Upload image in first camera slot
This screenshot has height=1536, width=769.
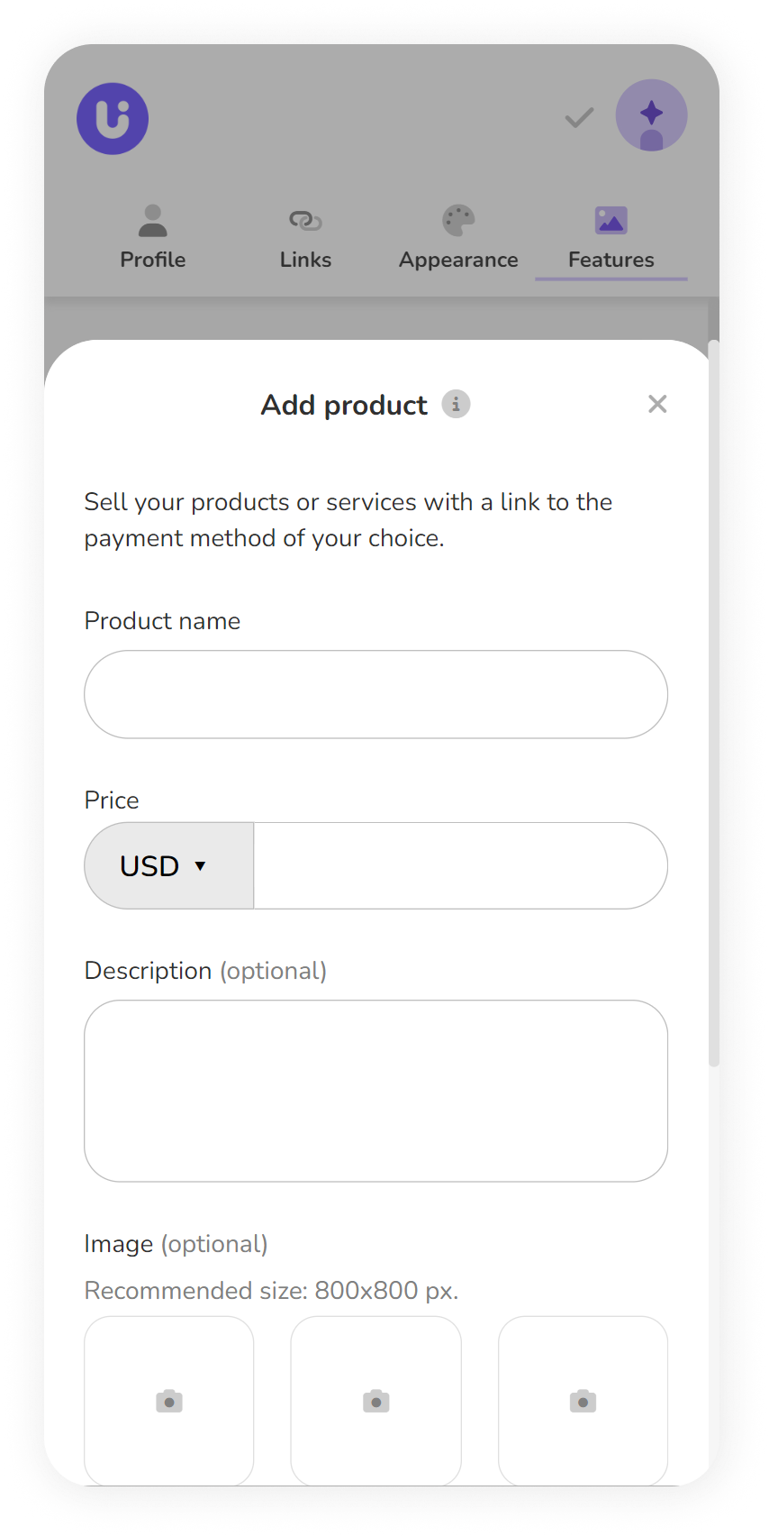169,1402
